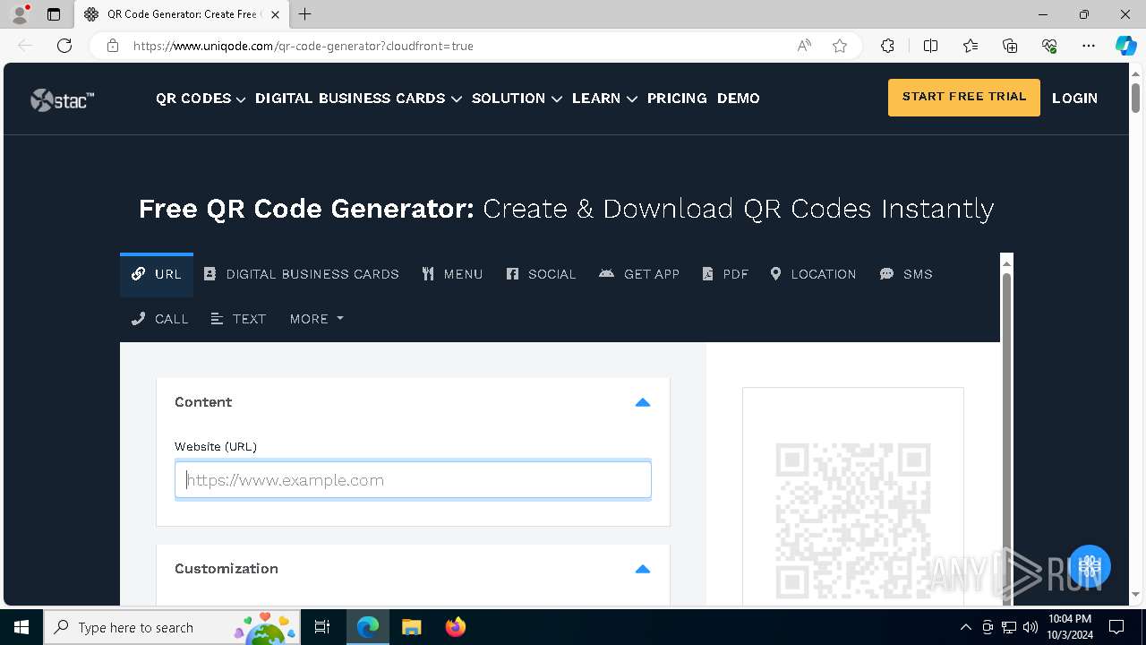Screen dimensions: 1146x645
Task: Open the Favorites list icon
Action: 971,46
